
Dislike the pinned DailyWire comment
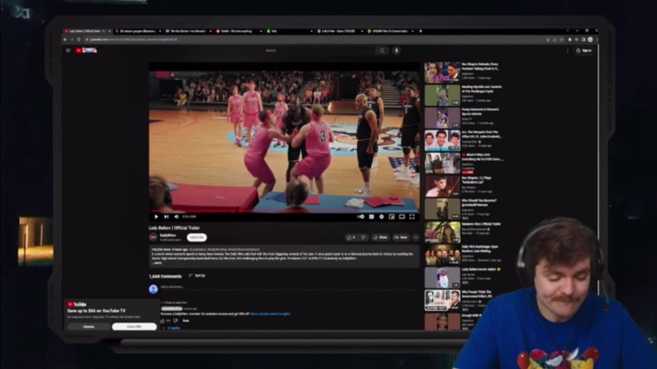[x=175, y=320]
